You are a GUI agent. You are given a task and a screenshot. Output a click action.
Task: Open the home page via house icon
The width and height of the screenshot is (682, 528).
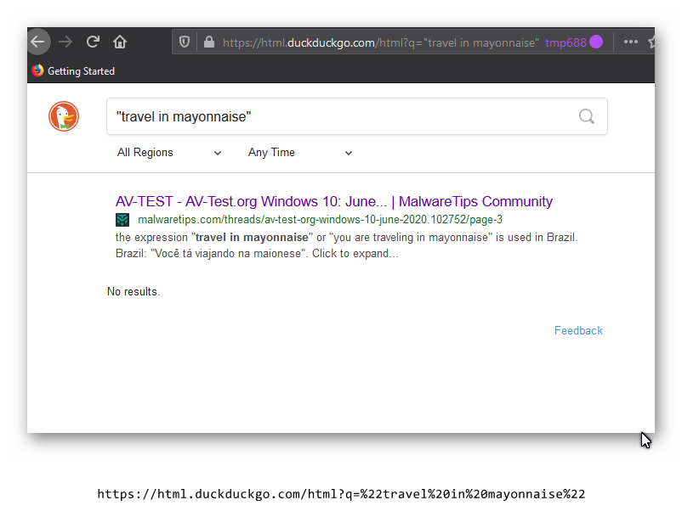point(120,42)
